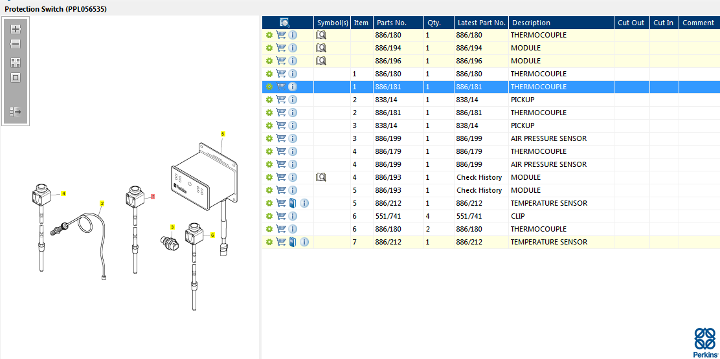Click callout 5 on the diagram
Viewport: 720px width, 359px height.
click(x=223, y=134)
